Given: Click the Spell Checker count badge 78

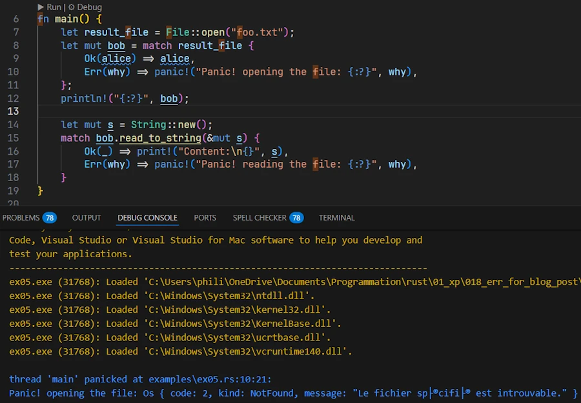Looking at the screenshot, I should pyautogui.click(x=296, y=218).
